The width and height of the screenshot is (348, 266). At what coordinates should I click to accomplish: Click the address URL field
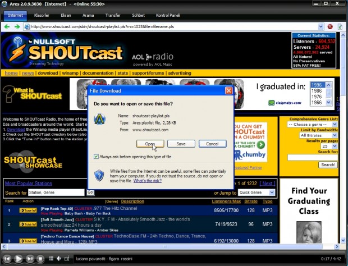tap(174, 27)
